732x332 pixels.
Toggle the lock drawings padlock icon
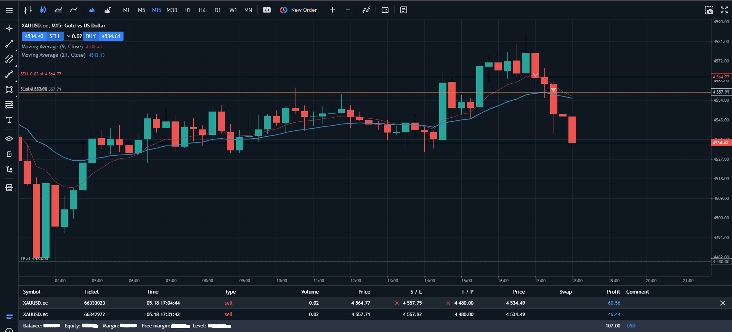9,154
